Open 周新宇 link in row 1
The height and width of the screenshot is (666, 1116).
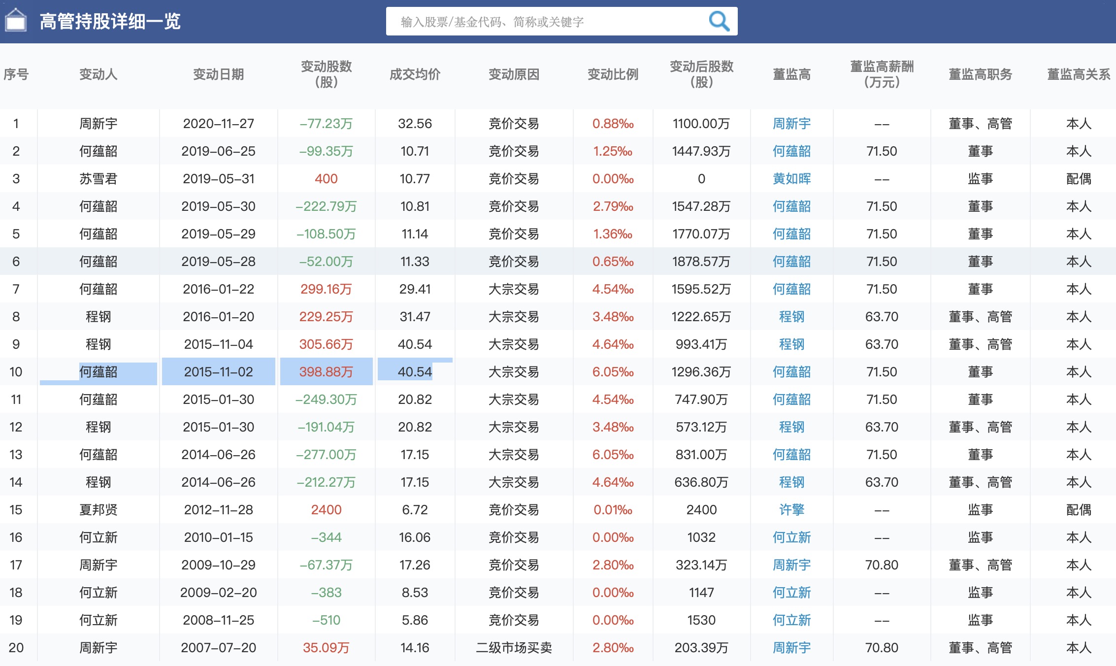791,124
